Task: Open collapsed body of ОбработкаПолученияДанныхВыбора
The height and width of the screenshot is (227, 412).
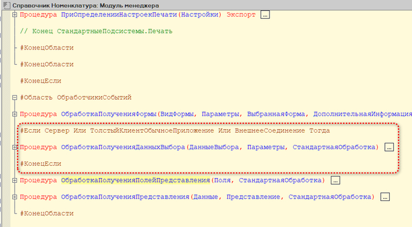Action: point(389,147)
